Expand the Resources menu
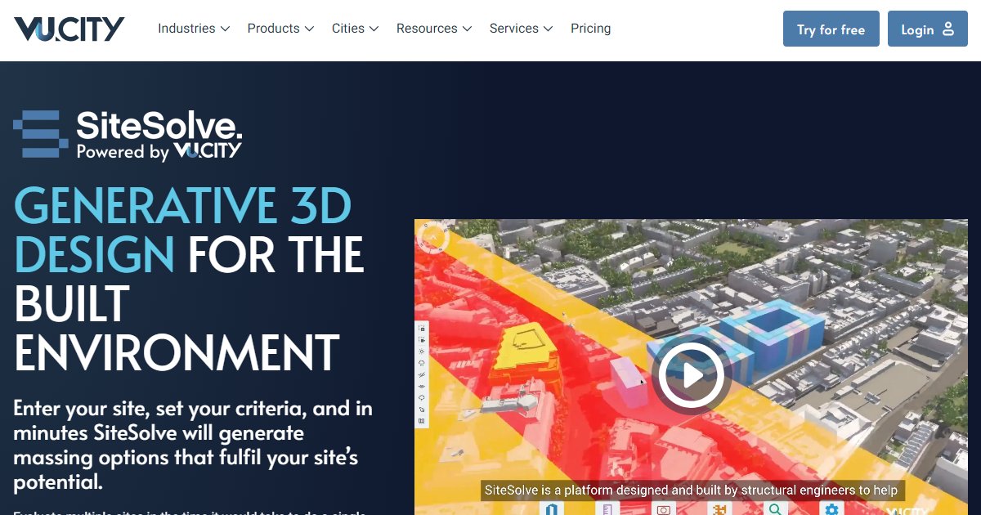 pyautogui.click(x=434, y=29)
